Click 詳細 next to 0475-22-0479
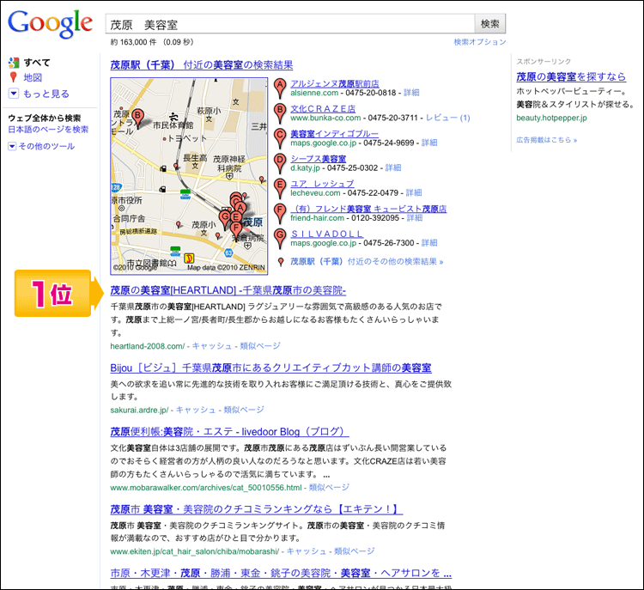Viewport: 644px width, 590px height. tap(414, 192)
